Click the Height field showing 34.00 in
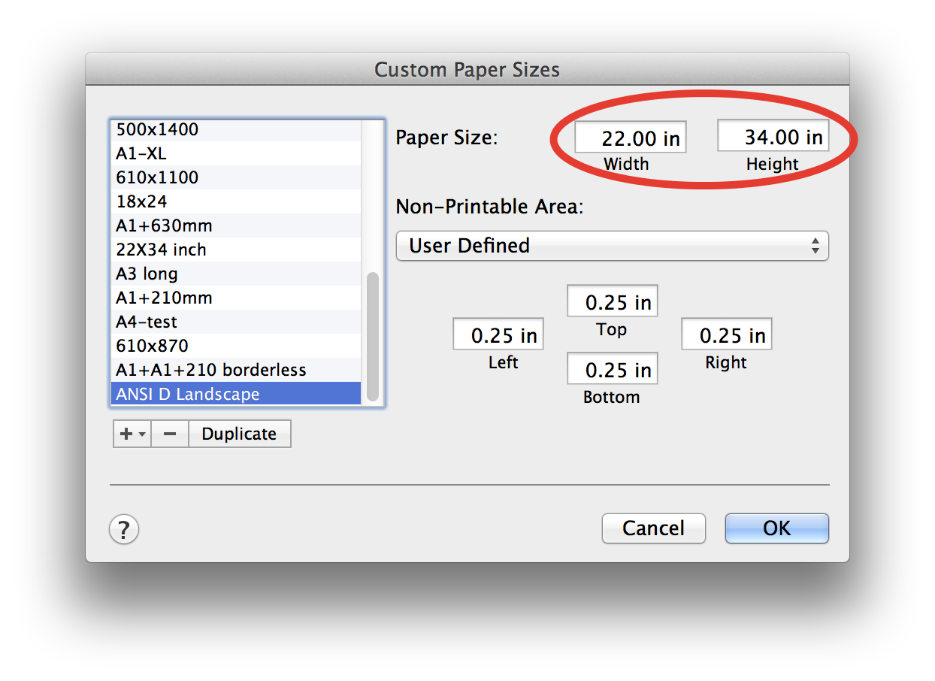 pyautogui.click(x=773, y=136)
